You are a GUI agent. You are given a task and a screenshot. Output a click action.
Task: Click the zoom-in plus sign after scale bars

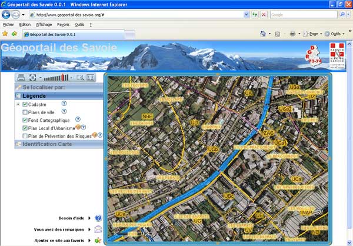tap(71, 78)
